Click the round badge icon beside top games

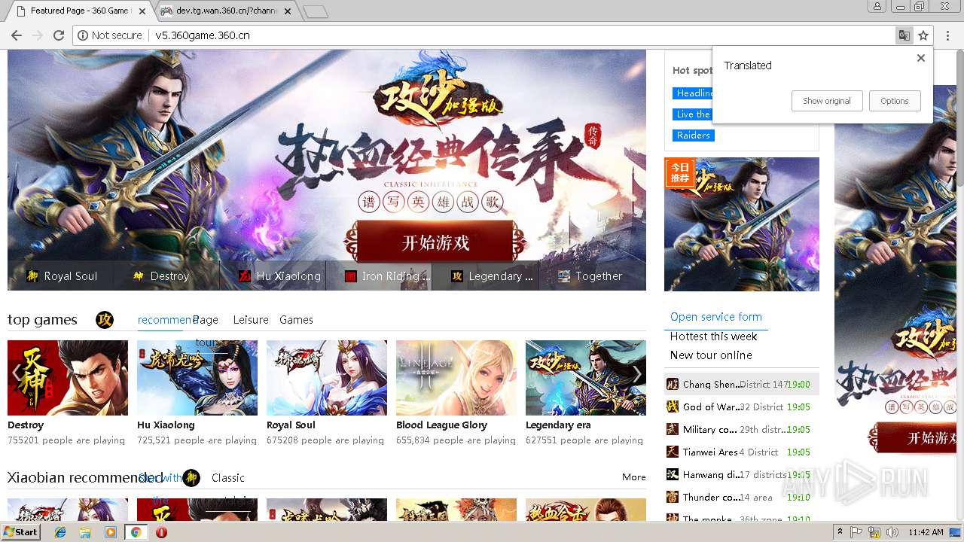(x=105, y=320)
